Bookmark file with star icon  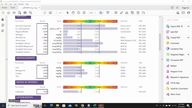click(x=9, y=13)
